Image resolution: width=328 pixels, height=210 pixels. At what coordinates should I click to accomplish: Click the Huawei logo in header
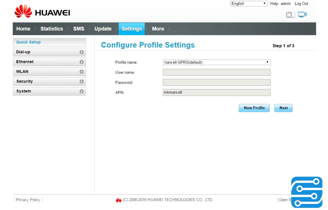tap(42, 12)
